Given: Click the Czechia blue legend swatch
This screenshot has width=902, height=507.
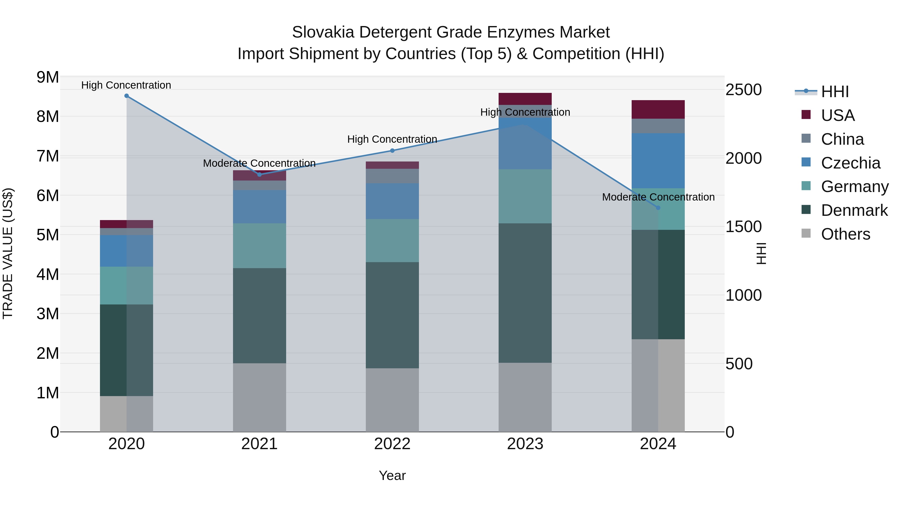Looking at the screenshot, I should [806, 162].
